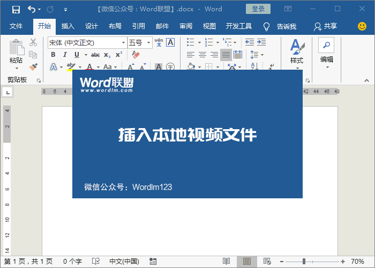Image resolution: width=375 pixels, height=268 pixels.
Task: Click the 0 个字 word count status
Action: coord(72,262)
